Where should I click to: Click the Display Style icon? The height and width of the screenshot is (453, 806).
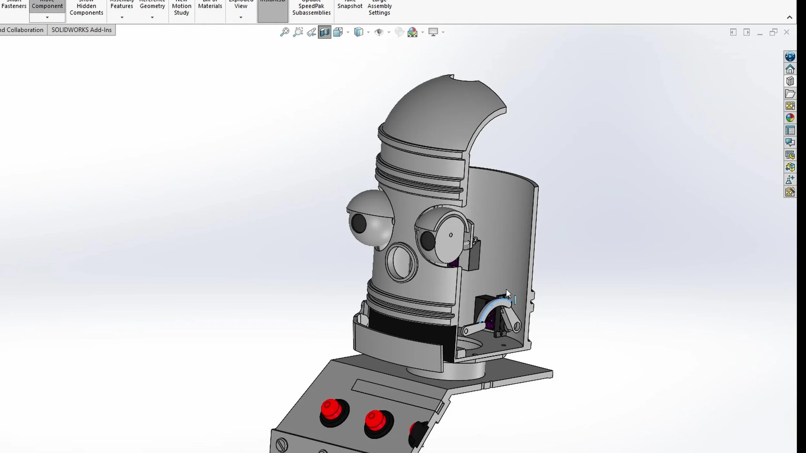click(359, 32)
